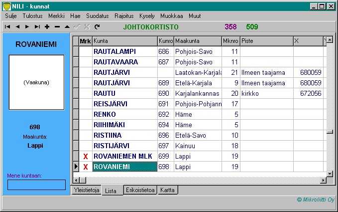This screenshot has width=338, height=212.
Task: Open the Suodatus menu
Action: [98, 16]
